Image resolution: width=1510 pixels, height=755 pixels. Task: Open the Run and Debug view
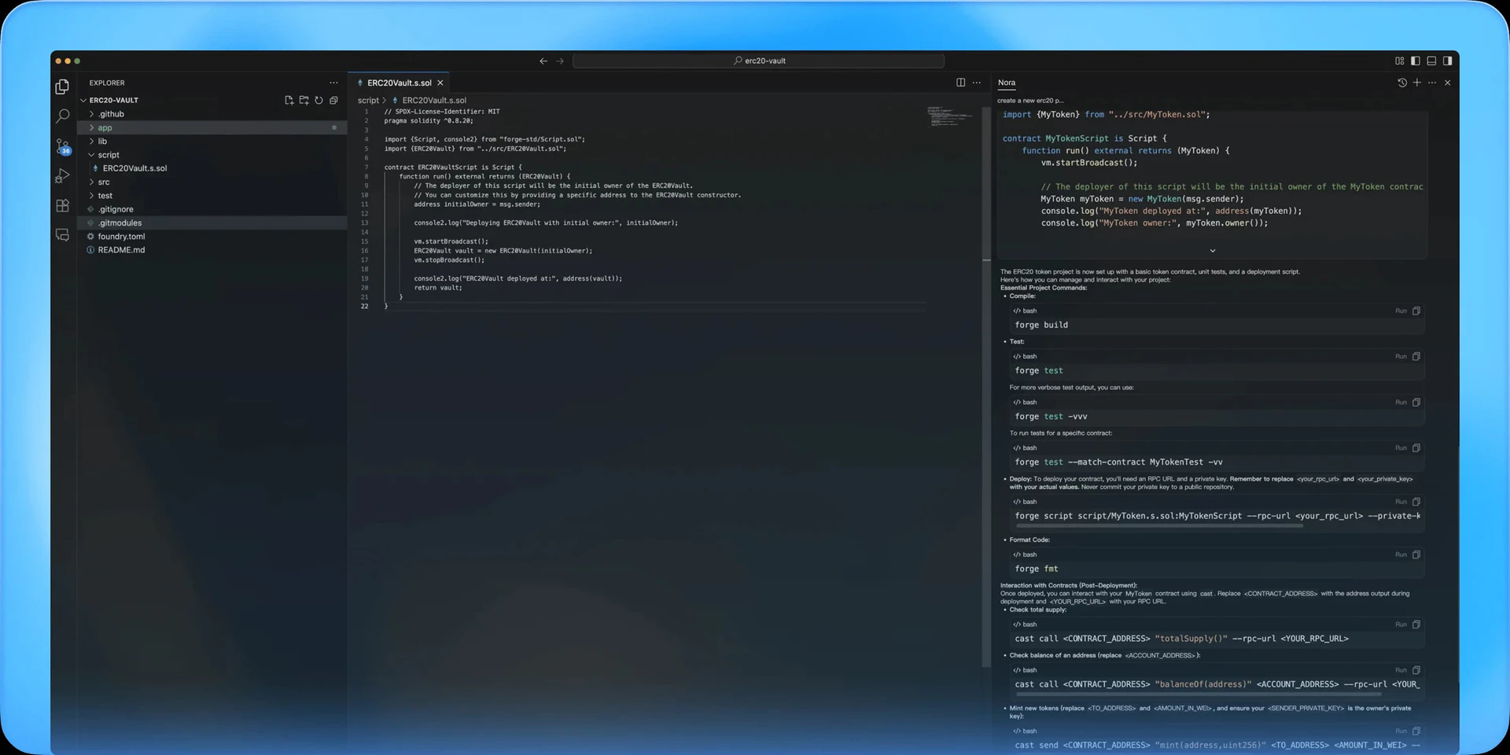click(x=63, y=176)
